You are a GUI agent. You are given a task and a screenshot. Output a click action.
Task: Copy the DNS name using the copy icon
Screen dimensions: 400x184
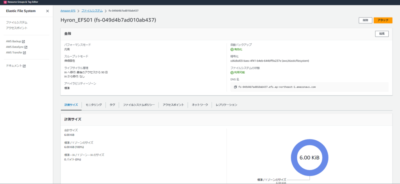pos(235,87)
